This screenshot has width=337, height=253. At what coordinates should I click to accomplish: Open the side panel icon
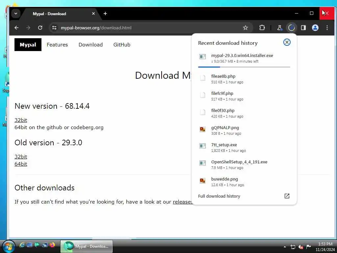coord(303,28)
